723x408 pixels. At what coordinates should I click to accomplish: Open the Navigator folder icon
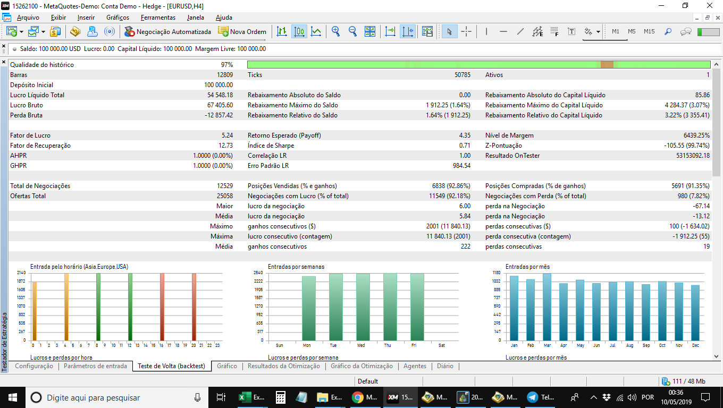75,32
